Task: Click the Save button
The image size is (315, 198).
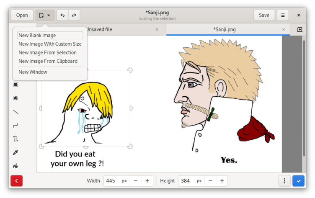Action: point(264,15)
